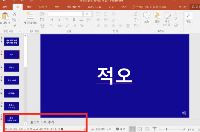
Task: Switch to the Transitions (전환) tab
Action: tap(57, 7)
